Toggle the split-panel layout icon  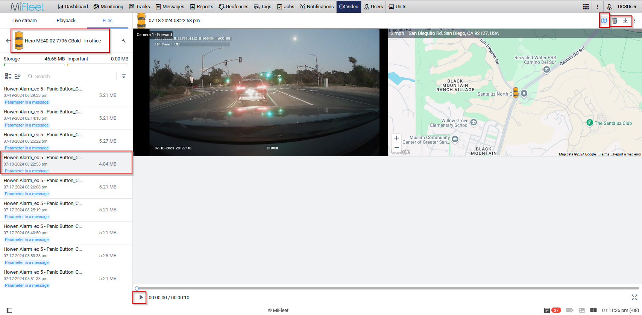[593, 310]
